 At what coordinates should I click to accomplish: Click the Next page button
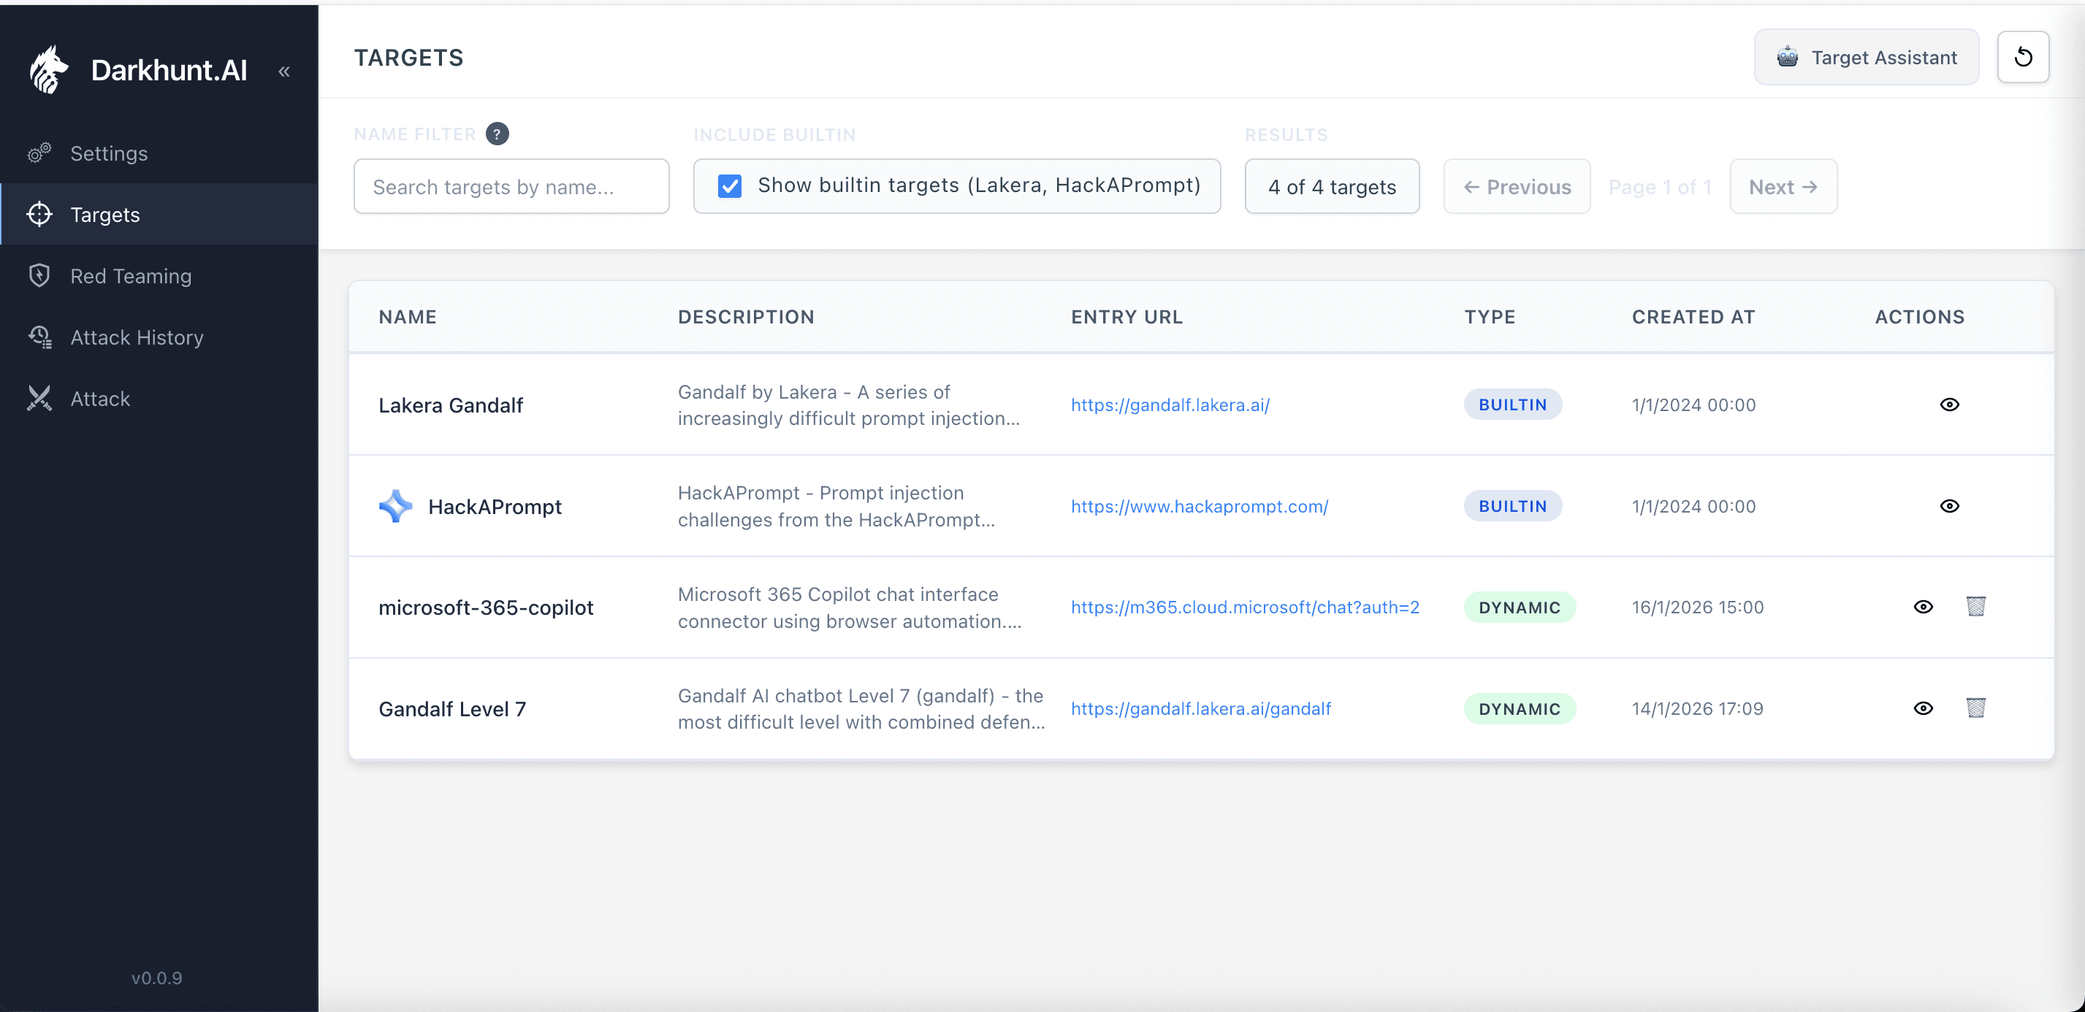(1783, 186)
